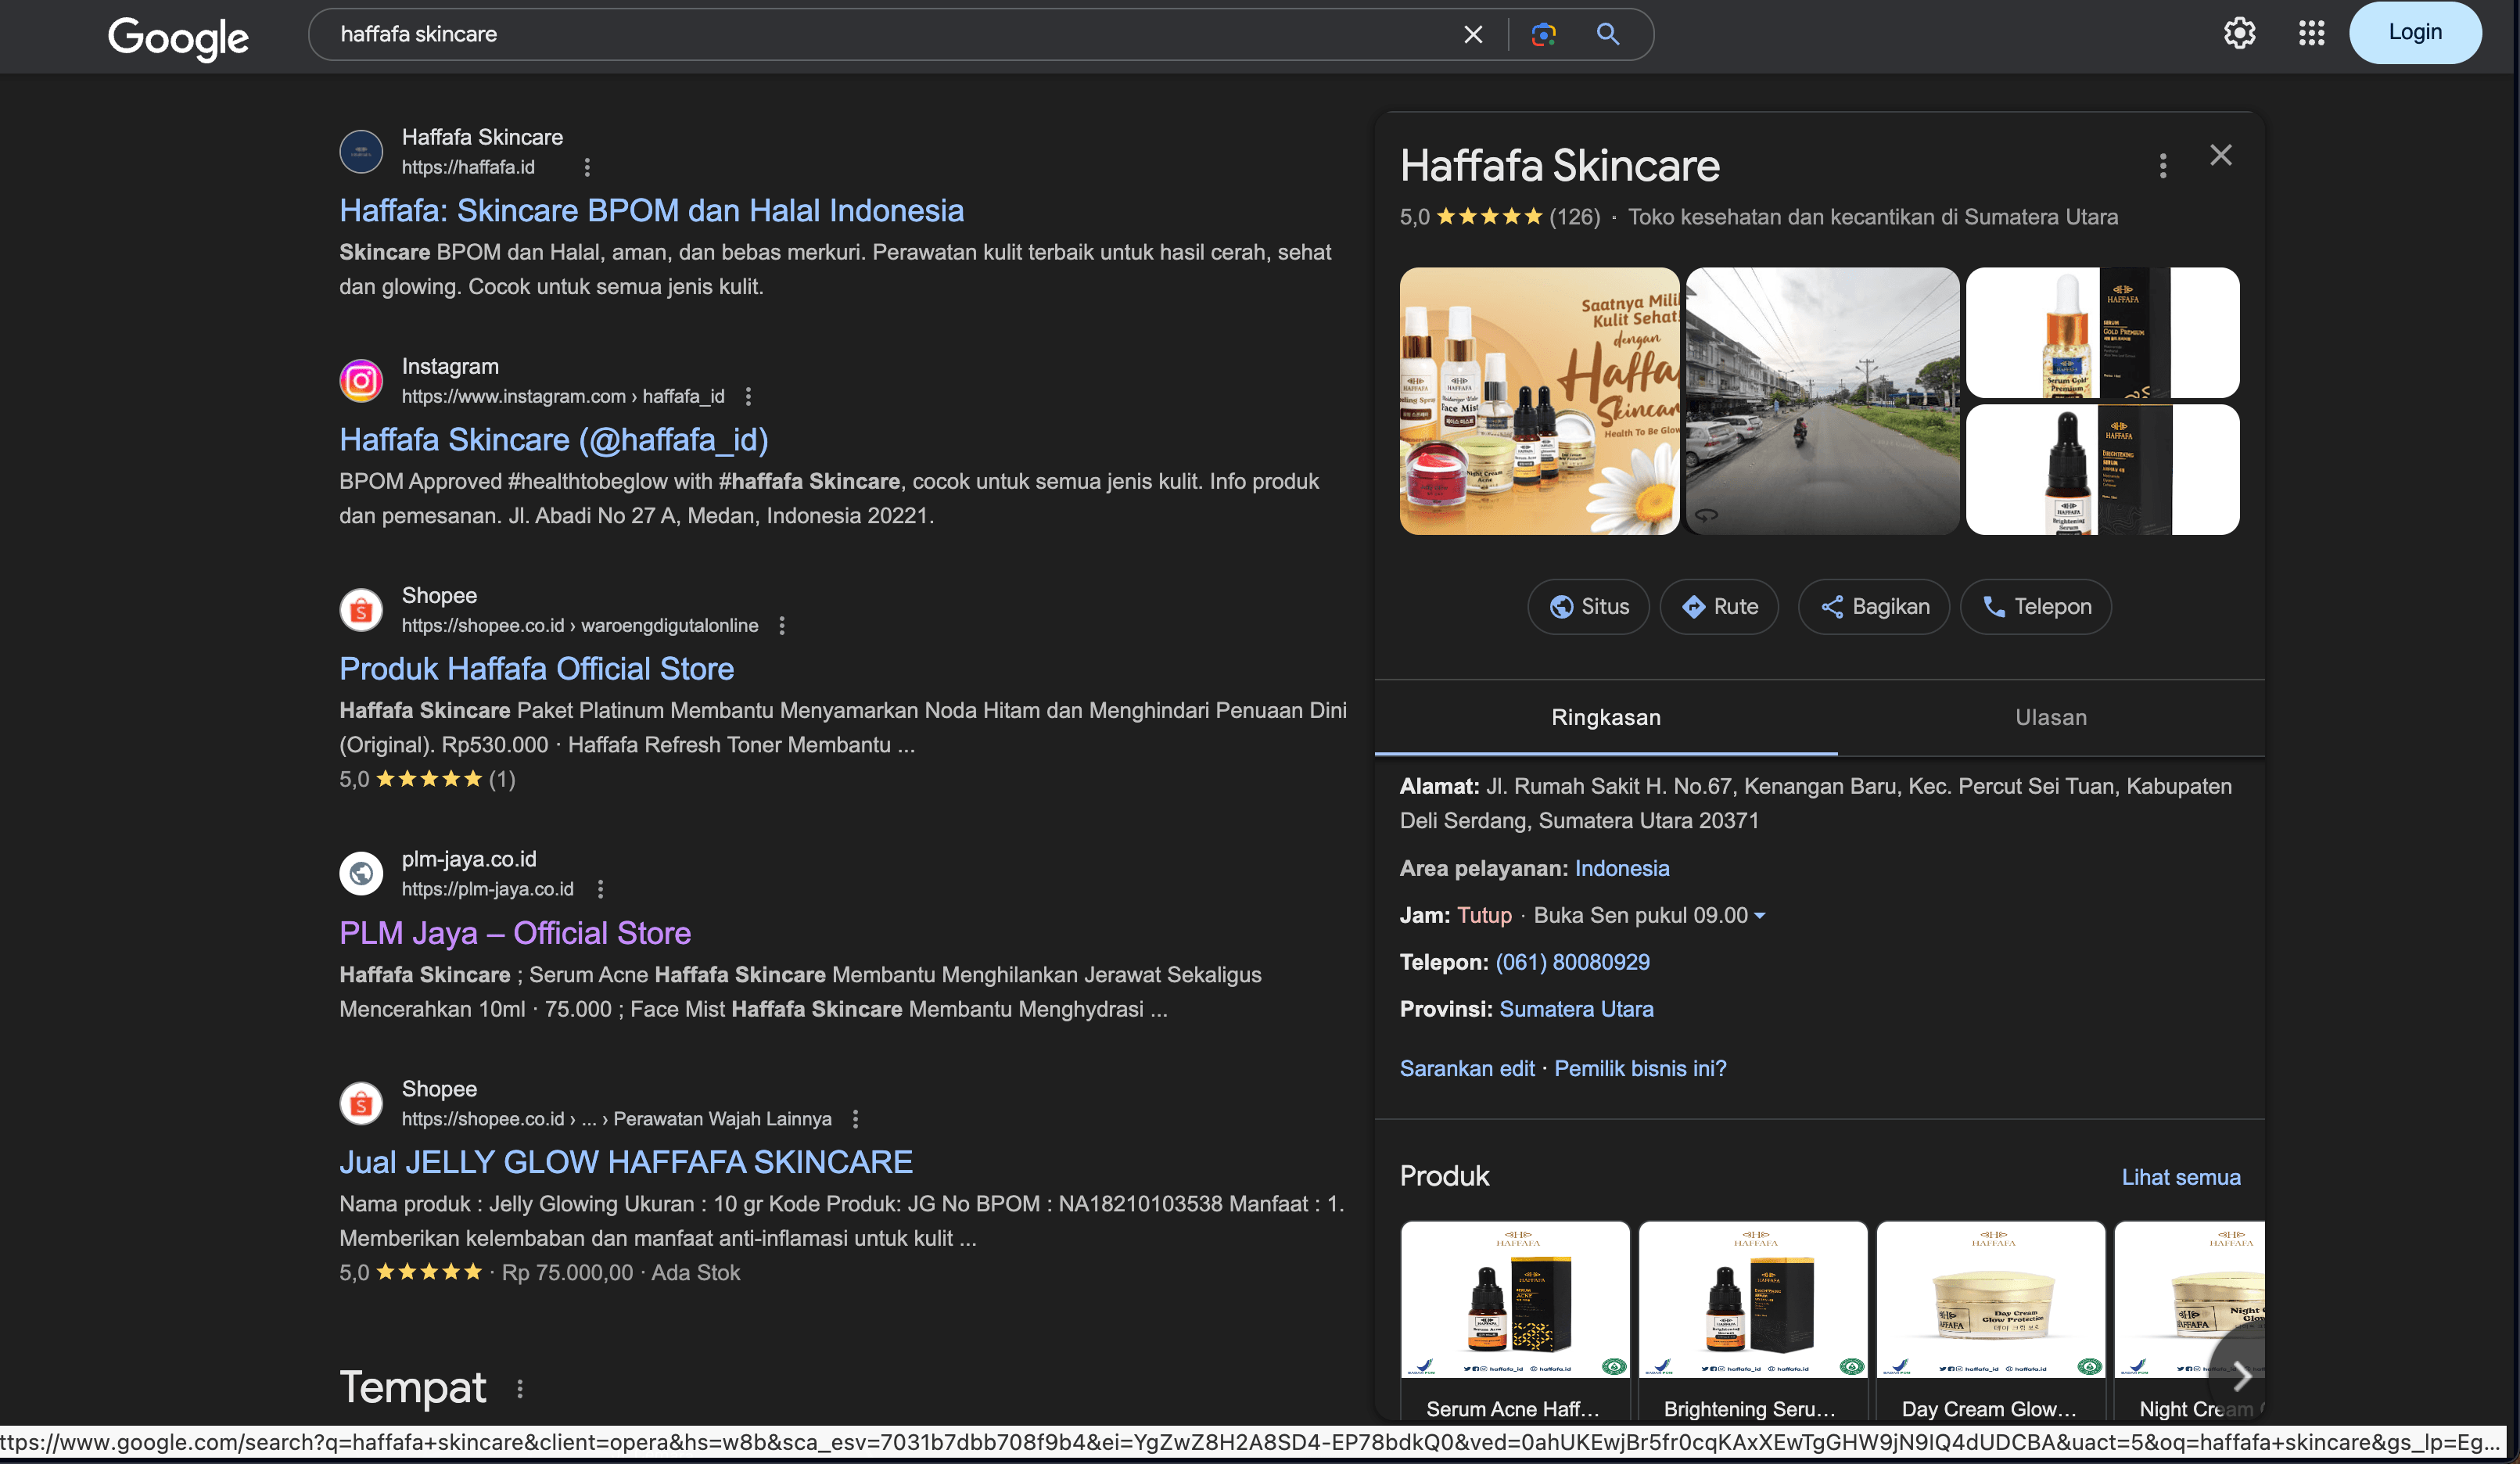Open options menu next to instagram.com URL
This screenshot has width=2520, height=1464.
(x=748, y=397)
